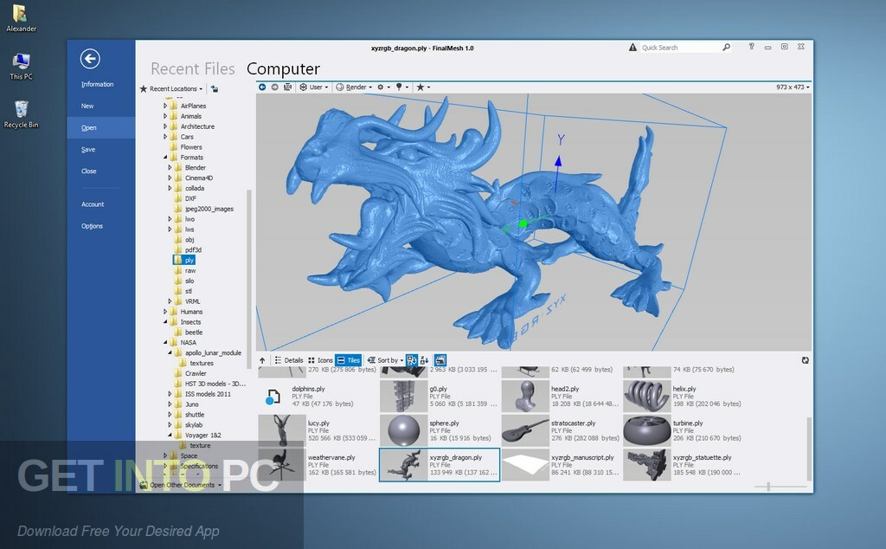
Task: Open xyzrgb_statuette.ply tile
Action: tap(683, 465)
